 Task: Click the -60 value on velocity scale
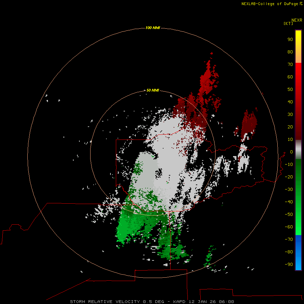(x=289, y=227)
